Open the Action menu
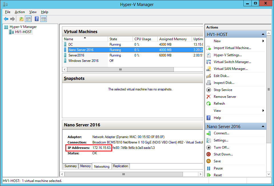274x186 pixels. point(20,12)
